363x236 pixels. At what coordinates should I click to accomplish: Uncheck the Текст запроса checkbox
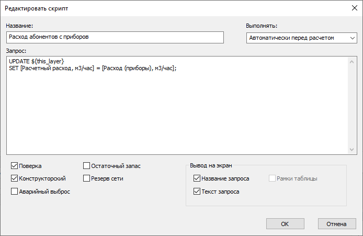(x=197, y=192)
